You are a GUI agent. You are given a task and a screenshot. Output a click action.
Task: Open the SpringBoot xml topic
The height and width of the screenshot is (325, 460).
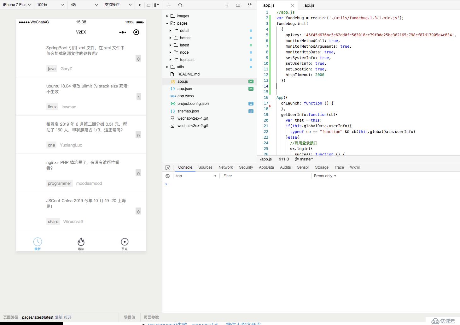[85, 51]
